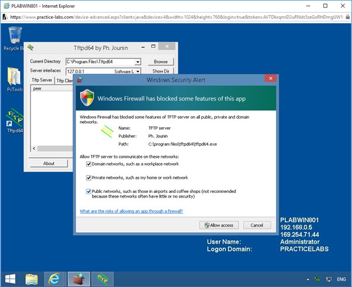Viewport: 352px width, 287px height.
Task: Cancel the Windows Security Alert
Action: point(257,225)
